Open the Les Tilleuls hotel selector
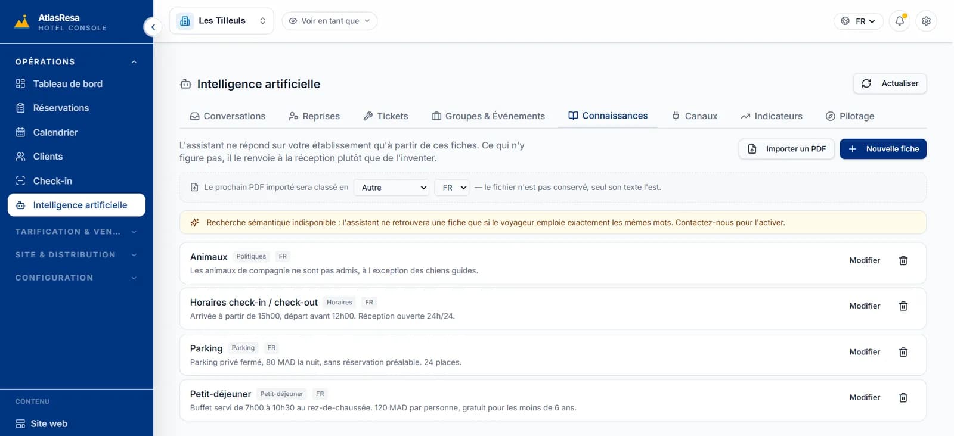954x436 pixels. coord(222,21)
